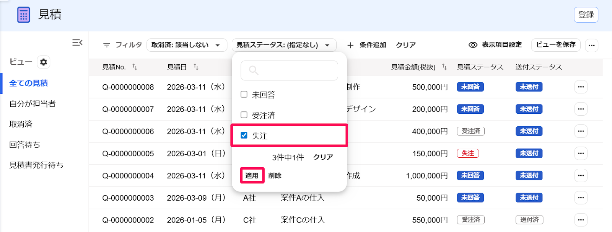Open row actions for Q-0000000004

point(581,176)
